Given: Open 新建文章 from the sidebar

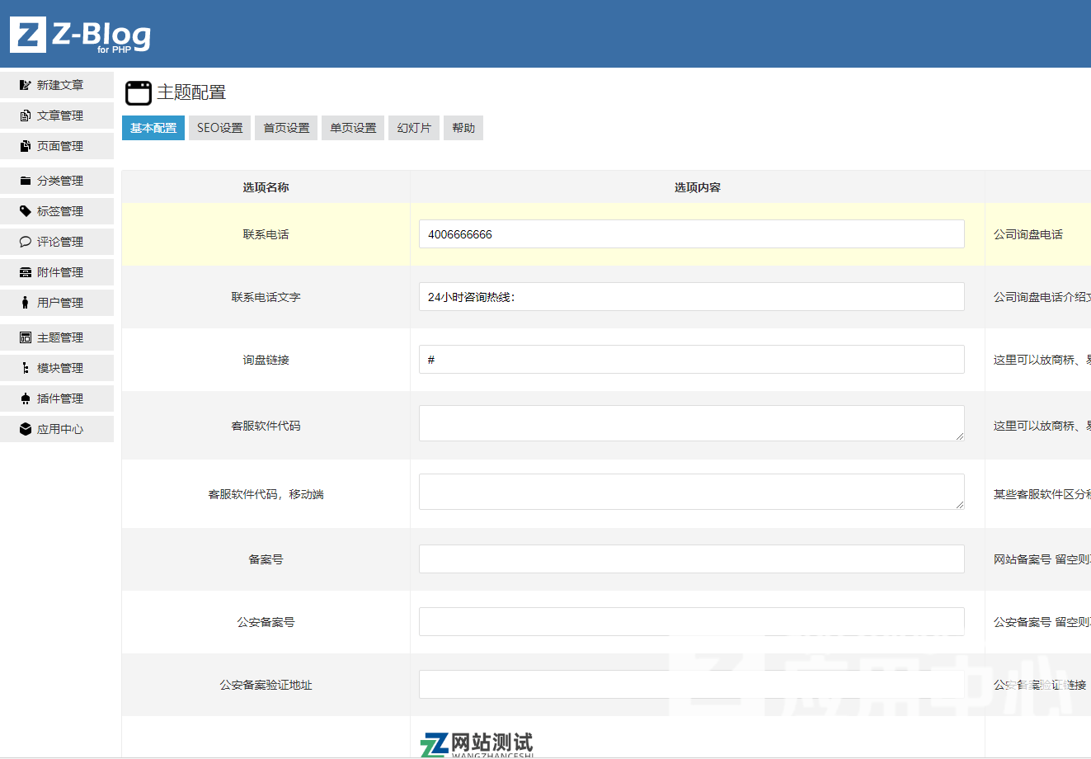Looking at the screenshot, I should pos(57,85).
